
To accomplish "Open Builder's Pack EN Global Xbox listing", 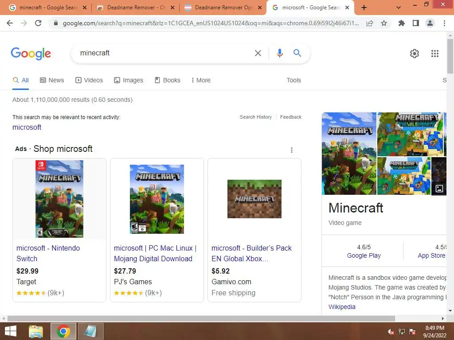I will (x=251, y=253).
